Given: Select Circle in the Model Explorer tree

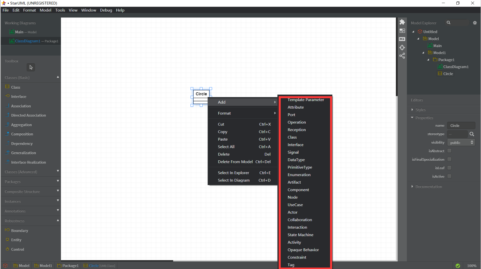Looking at the screenshot, I should (448, 74).
